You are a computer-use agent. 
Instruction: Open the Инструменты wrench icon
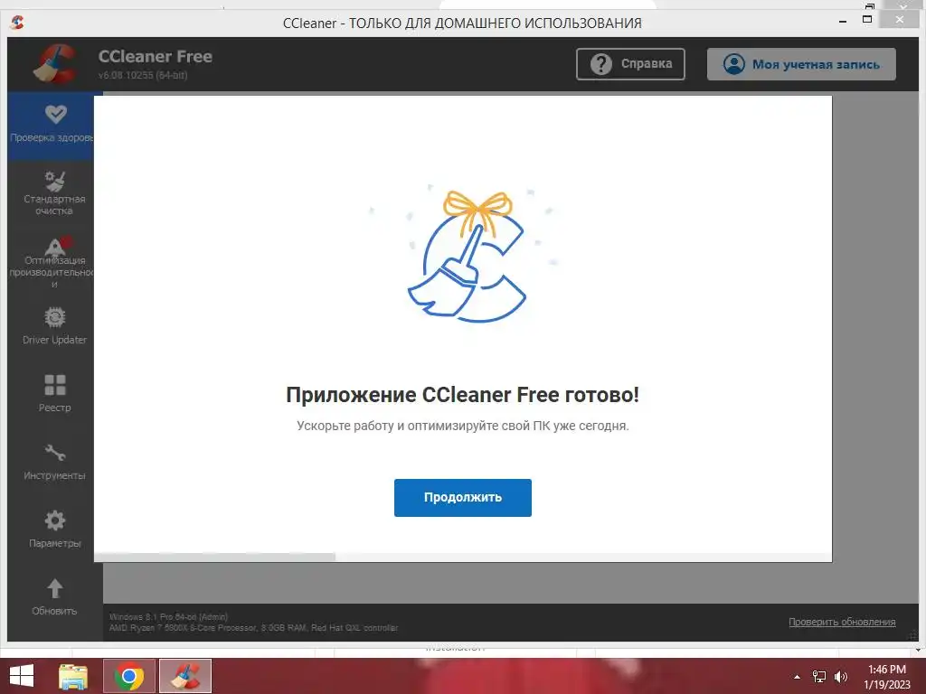tap(55, 453)
